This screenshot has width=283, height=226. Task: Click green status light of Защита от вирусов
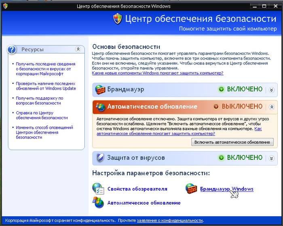click(221, 158)
